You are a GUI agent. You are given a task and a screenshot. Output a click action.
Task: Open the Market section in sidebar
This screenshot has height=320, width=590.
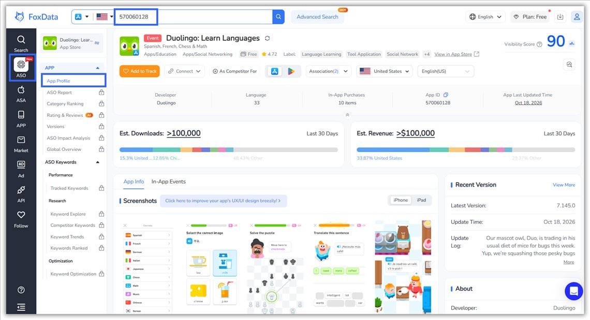point(21,144)
